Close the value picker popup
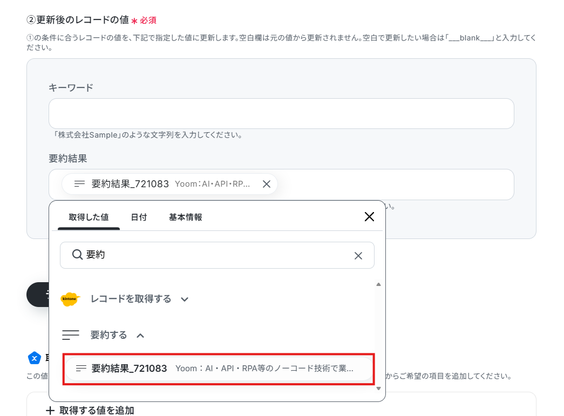 (369, 217)
